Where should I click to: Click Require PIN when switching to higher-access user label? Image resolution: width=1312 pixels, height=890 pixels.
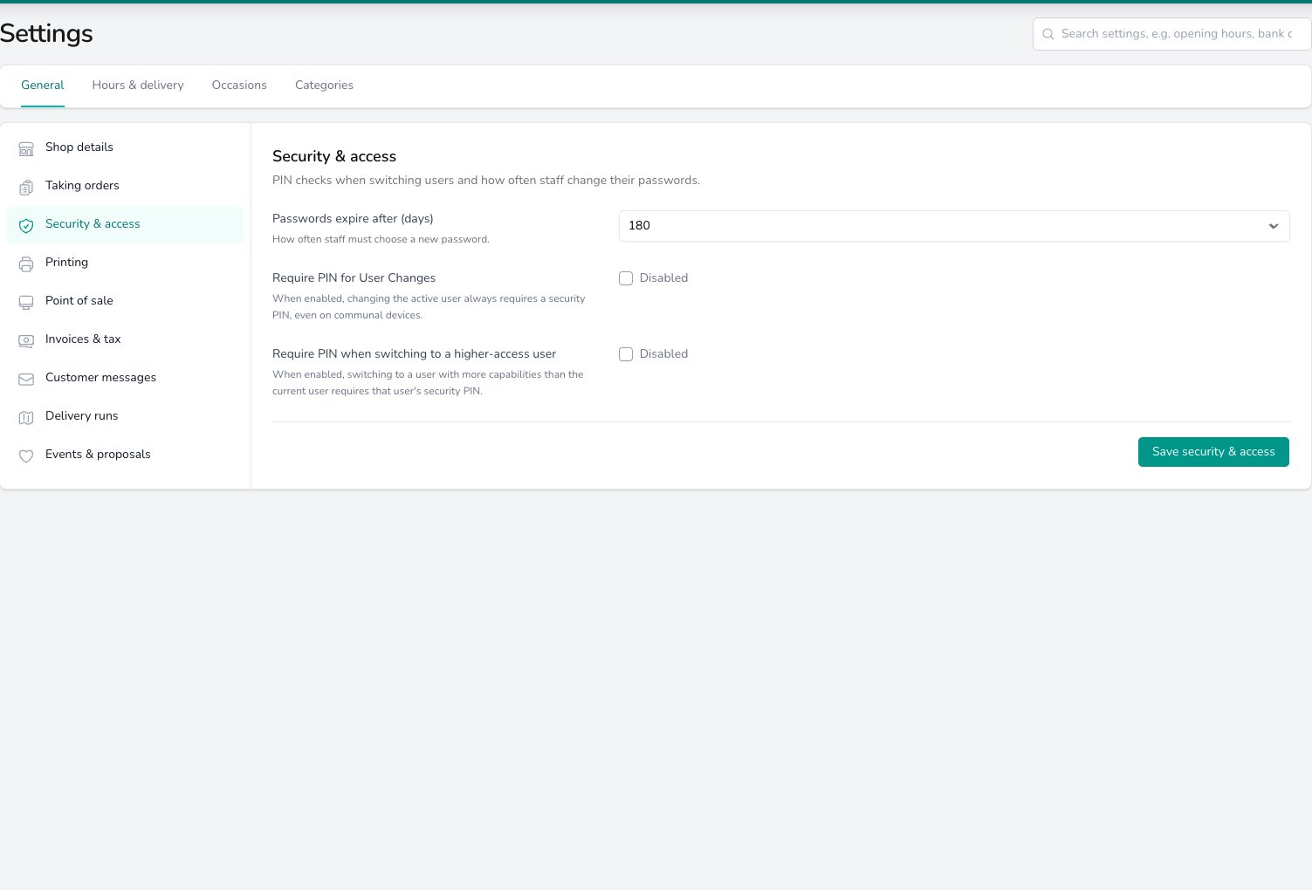click(x=414, y=353)
